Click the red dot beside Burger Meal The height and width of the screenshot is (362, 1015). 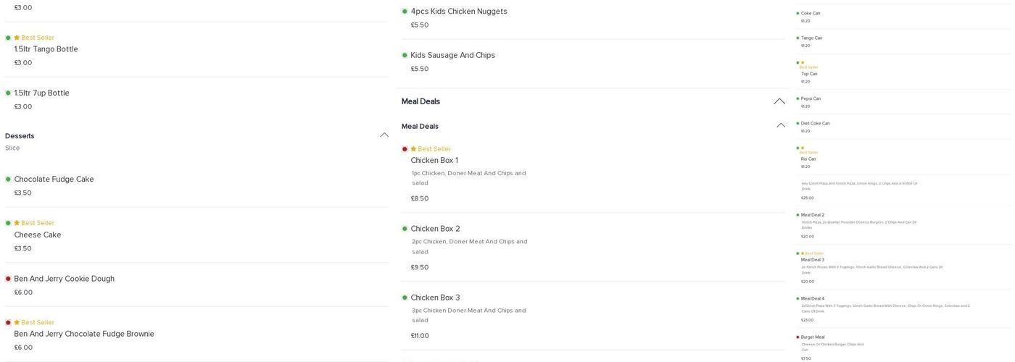[x=797, y=337]
